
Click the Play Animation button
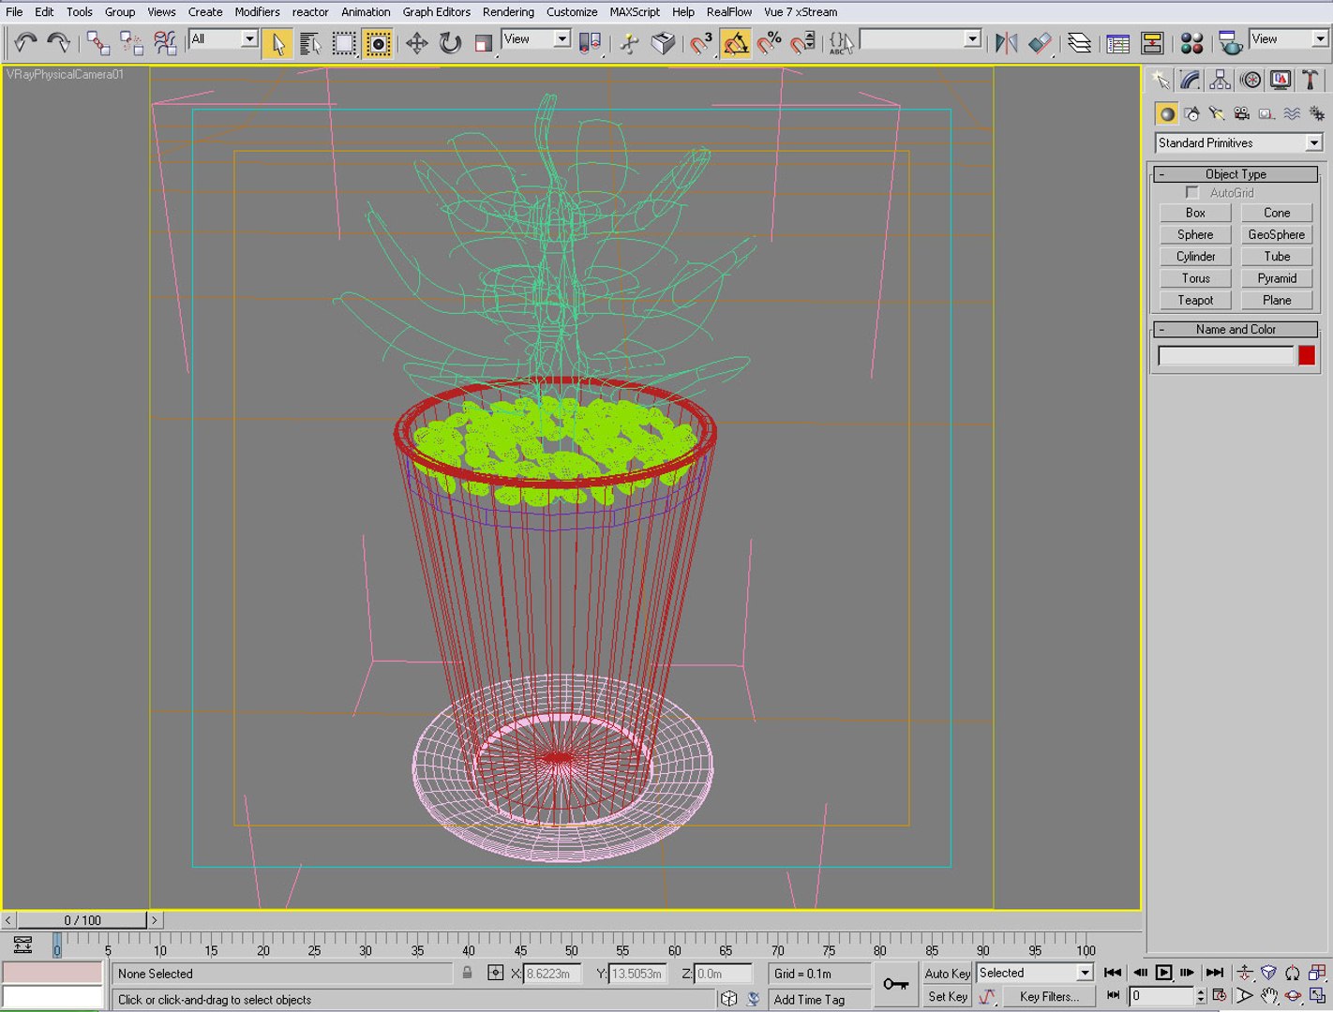tap(1163, 973)
